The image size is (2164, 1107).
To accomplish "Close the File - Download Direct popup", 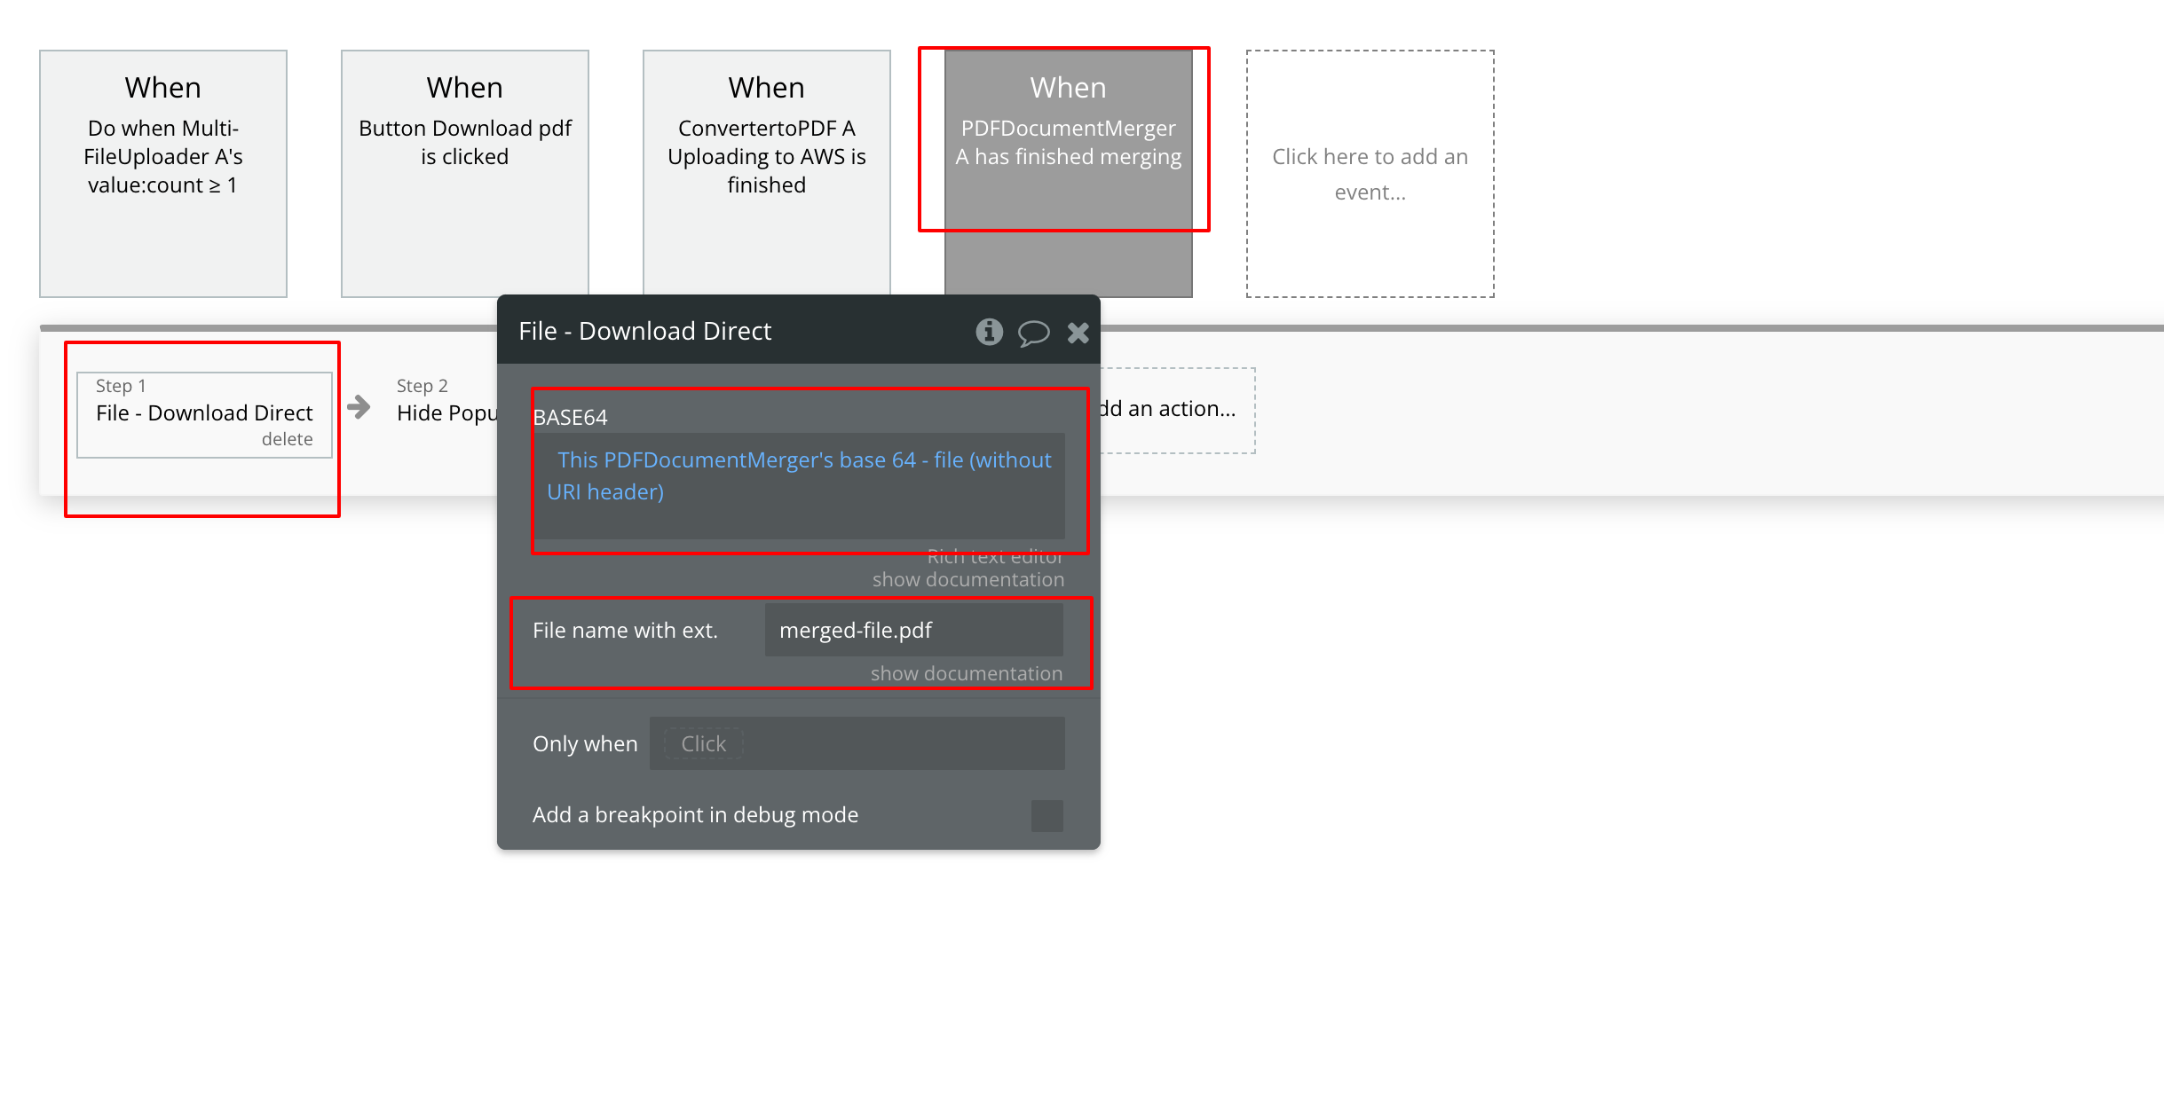I will 1078,333.
